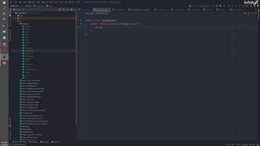Click the InfinityIT breadcrumb
This screenshot has width=260, height=146.
click(x=28, y=6)
